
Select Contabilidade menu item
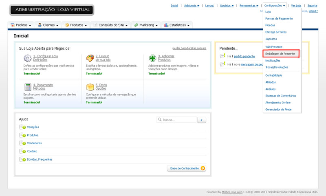(273, 75)
